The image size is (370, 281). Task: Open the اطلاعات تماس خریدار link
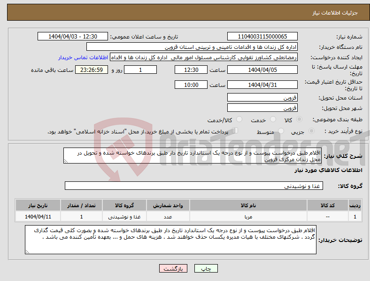point(83,57)
